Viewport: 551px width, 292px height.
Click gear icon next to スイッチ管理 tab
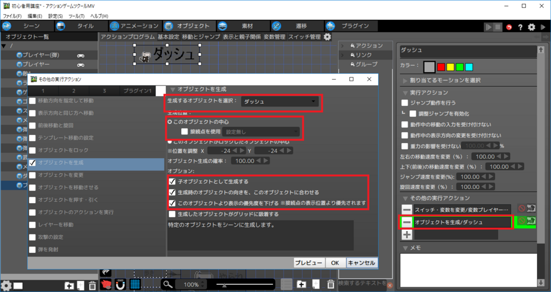(327, 37)
